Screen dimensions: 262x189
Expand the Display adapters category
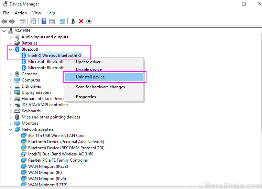point(11,93)
